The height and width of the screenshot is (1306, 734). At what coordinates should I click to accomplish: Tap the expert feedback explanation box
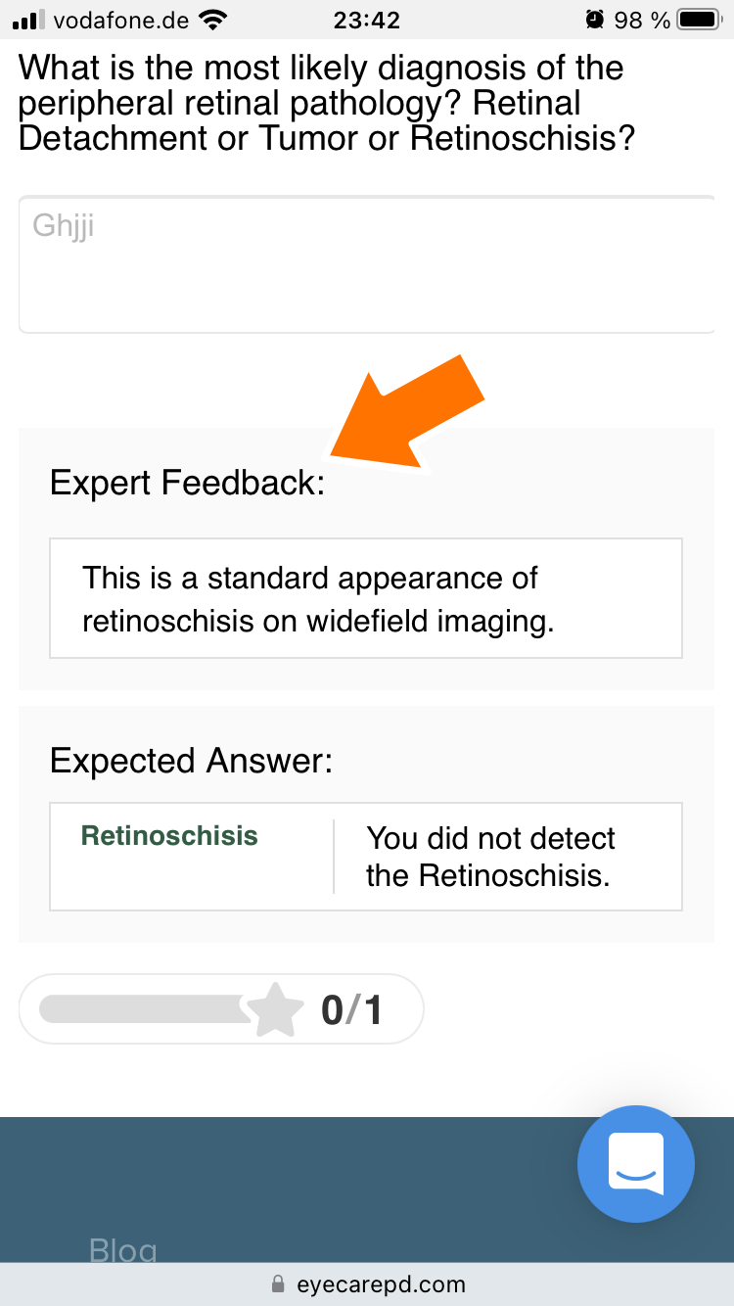click(x=366, y=598)
